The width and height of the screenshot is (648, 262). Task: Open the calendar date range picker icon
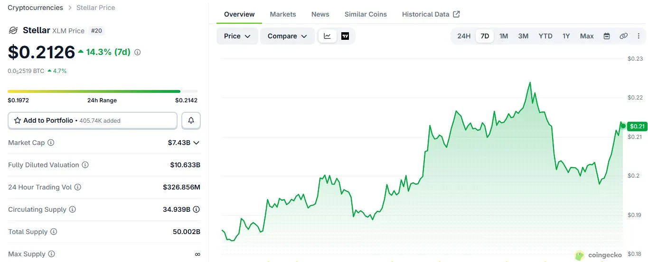click(x=607, y=36)
